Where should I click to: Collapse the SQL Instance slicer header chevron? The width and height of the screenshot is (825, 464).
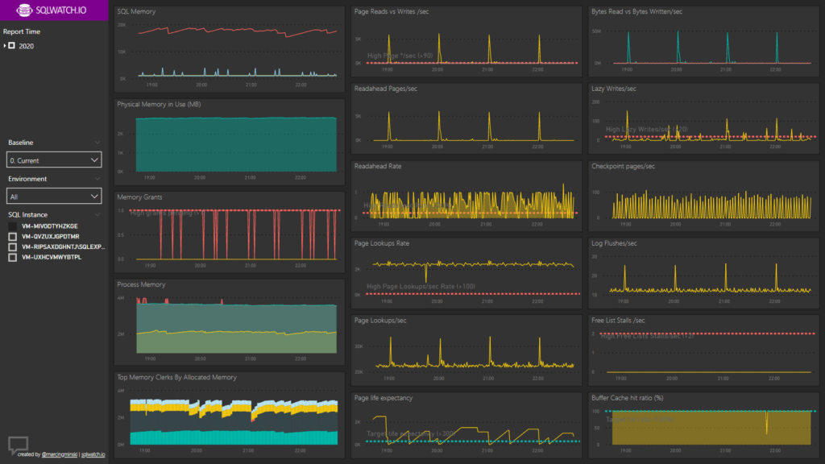pyautogui.click(x=97, y=214)
